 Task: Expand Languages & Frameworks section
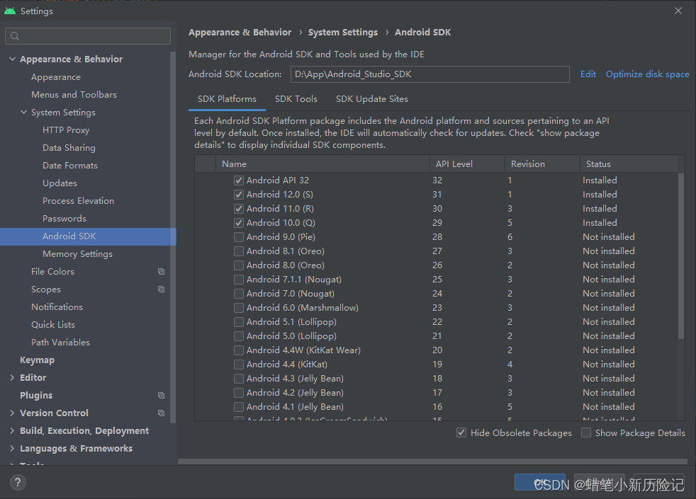(x=12, y=449)
